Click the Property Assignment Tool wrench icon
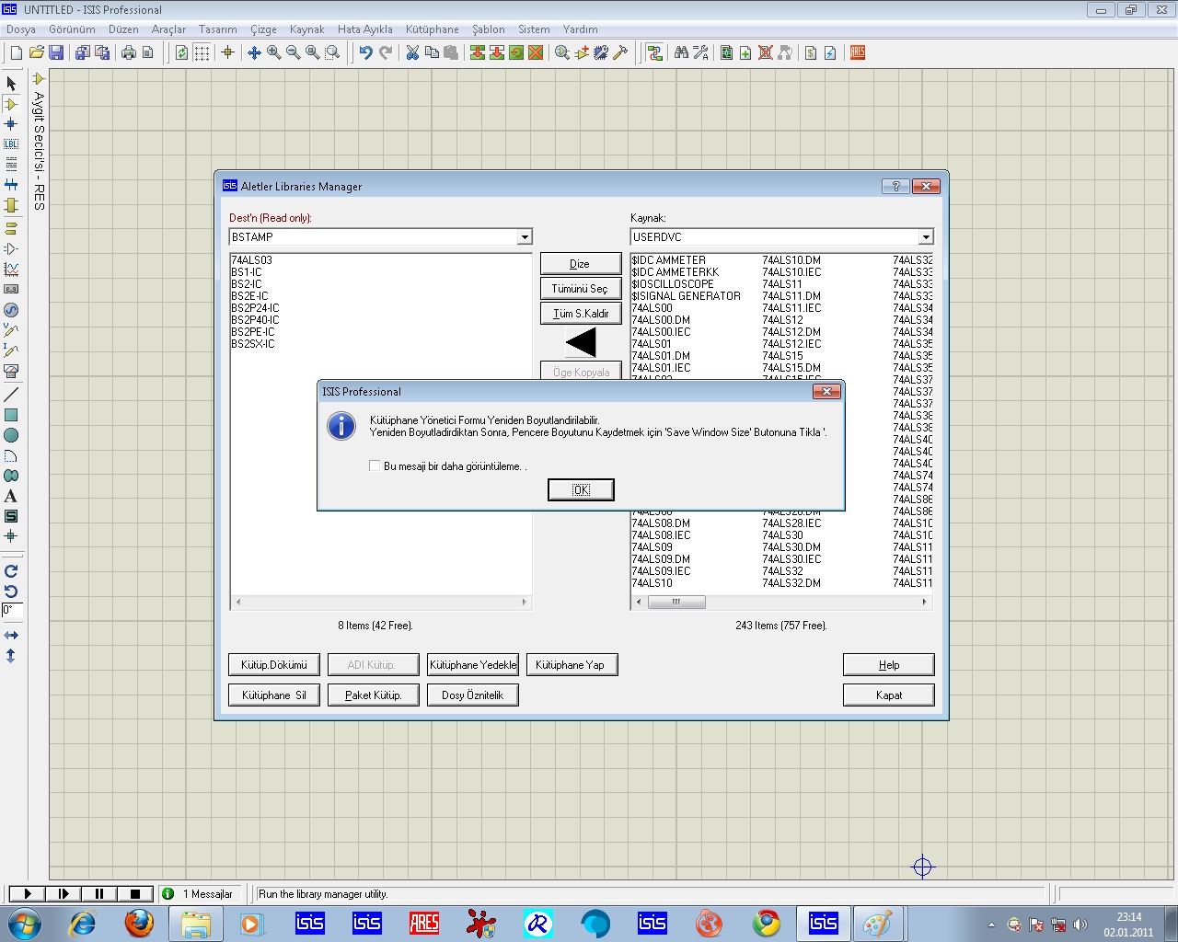Viewport: 1178px width, 942px height. coord(700,52)
